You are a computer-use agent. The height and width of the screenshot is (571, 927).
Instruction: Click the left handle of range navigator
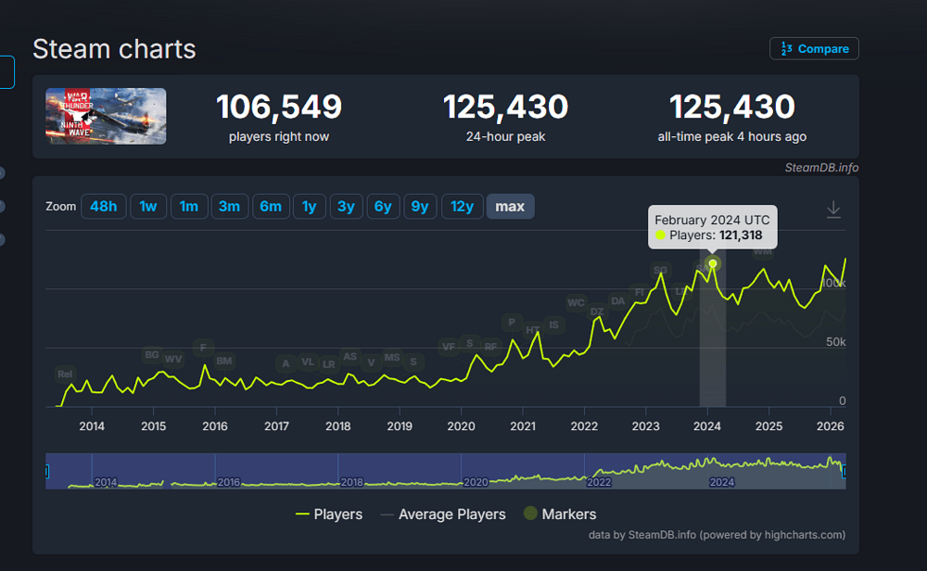pos(47,472)
